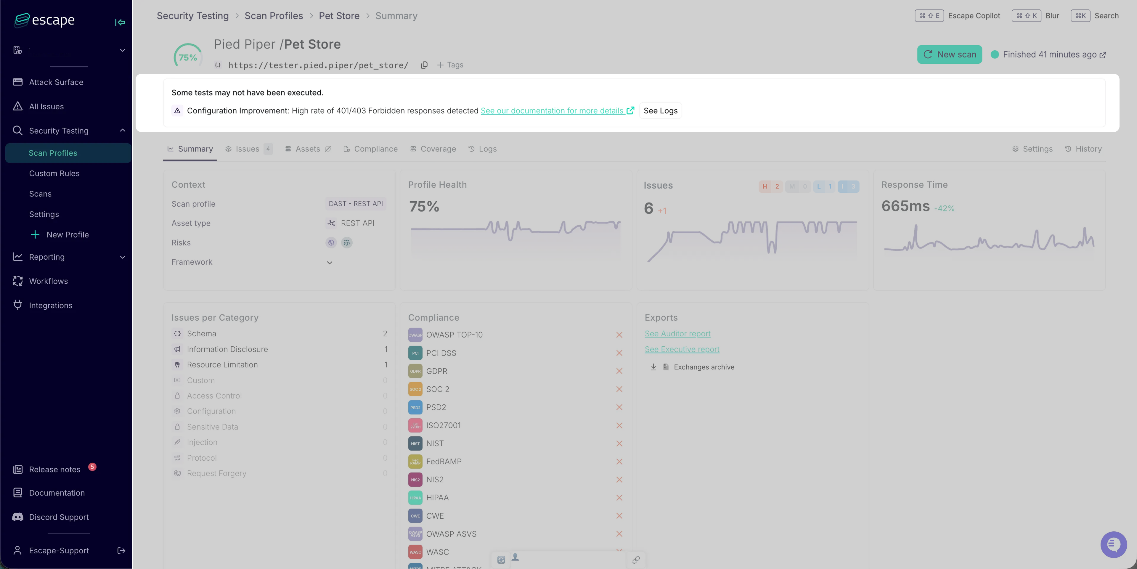This screenshot has height=569, width=1137.
Task: Collapse the sidebar with the arrow icon
Action: (x=120, y=22)
